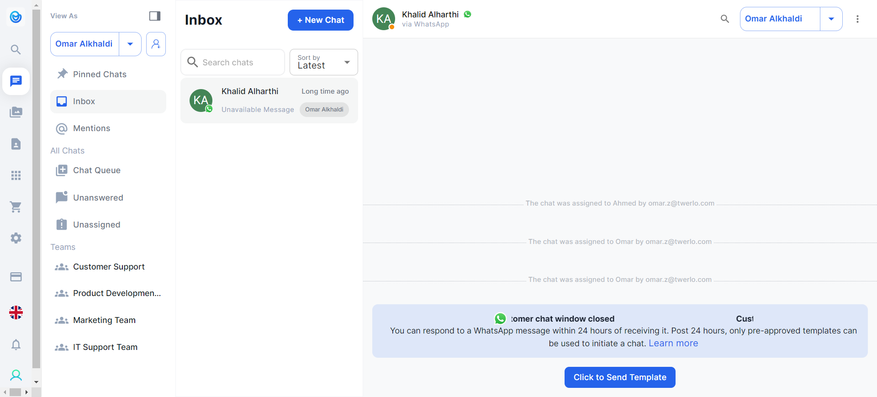
Task: Toggle the sidebar panel collapse icon
Action: click(155, 16)
